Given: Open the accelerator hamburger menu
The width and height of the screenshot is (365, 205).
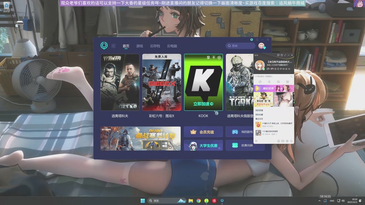Looking at the screenshot, I should point(257,40).
